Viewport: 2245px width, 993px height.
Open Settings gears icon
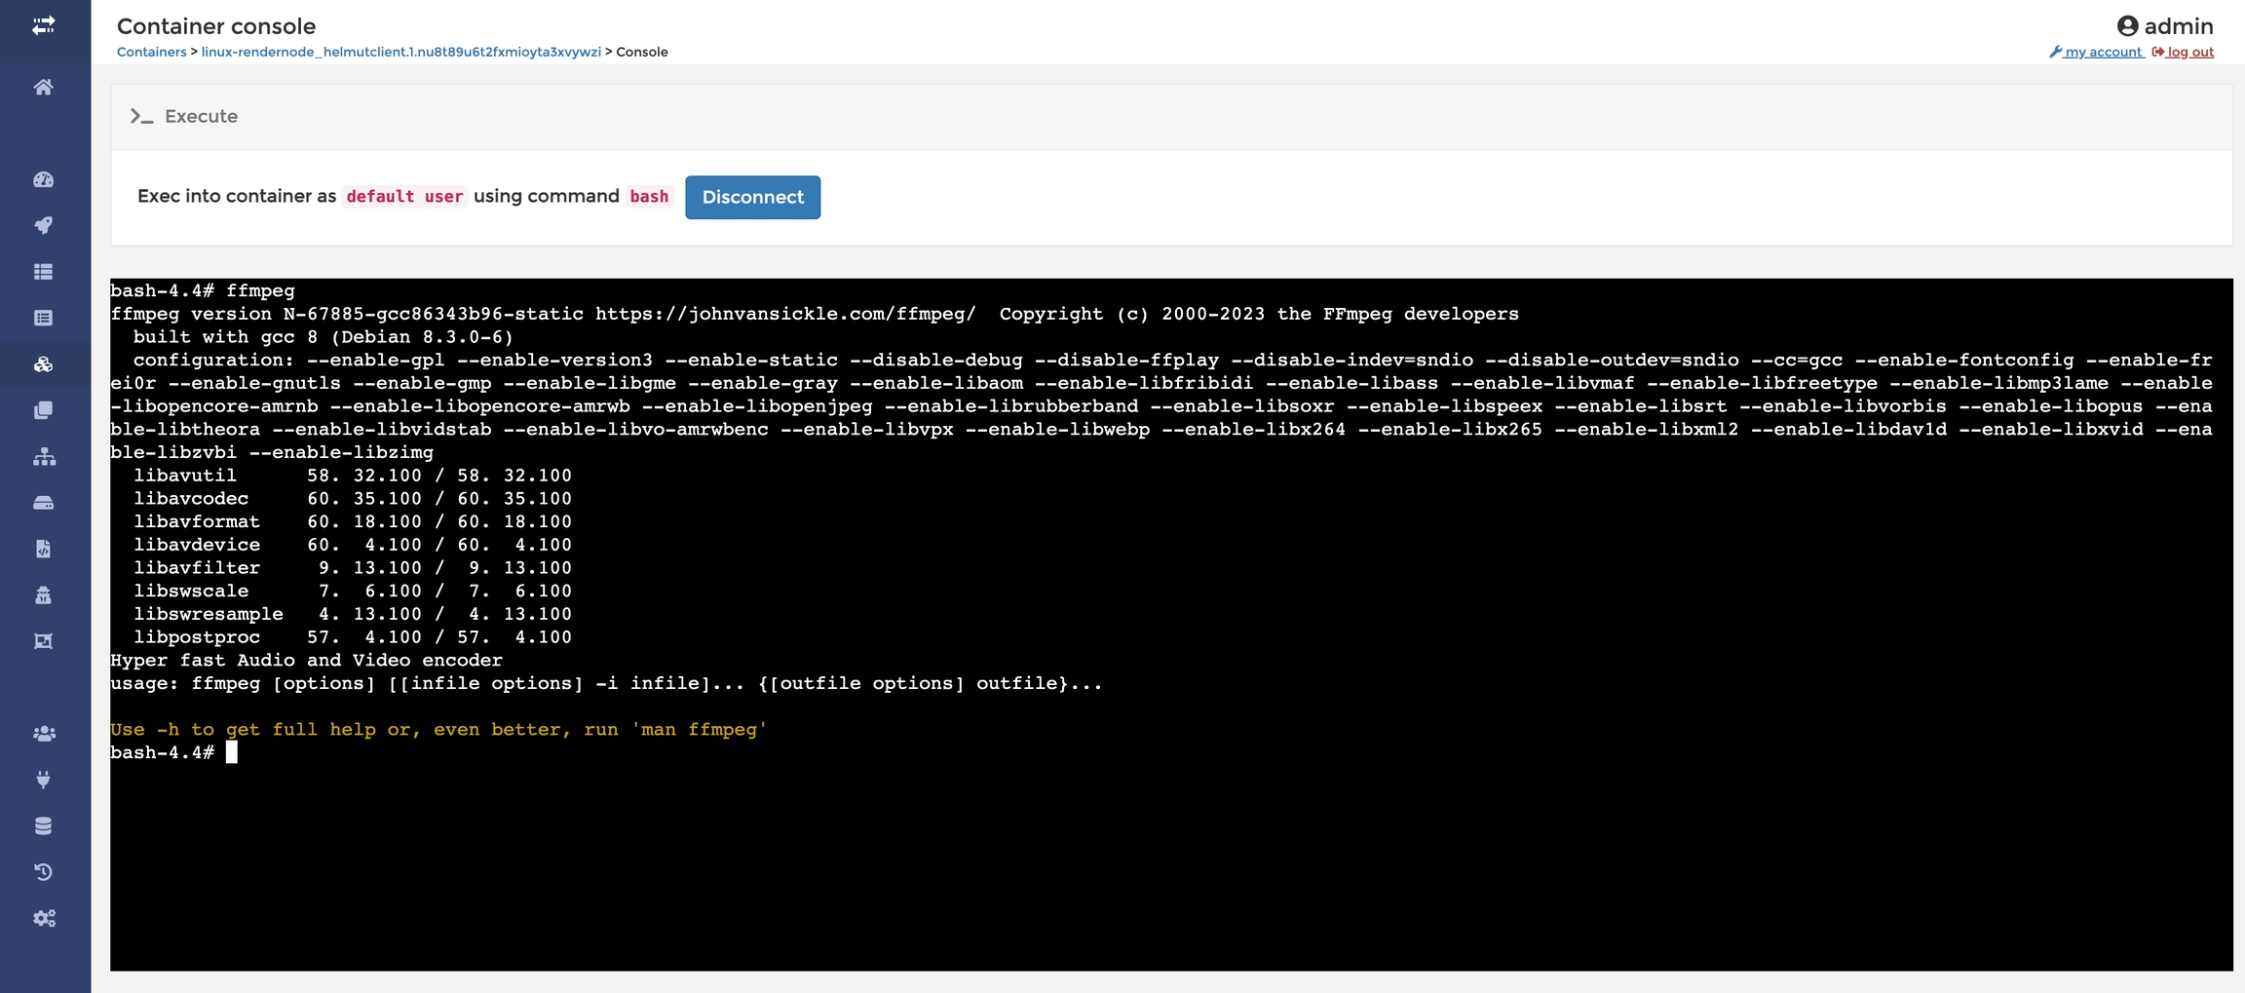pos(43,918)
